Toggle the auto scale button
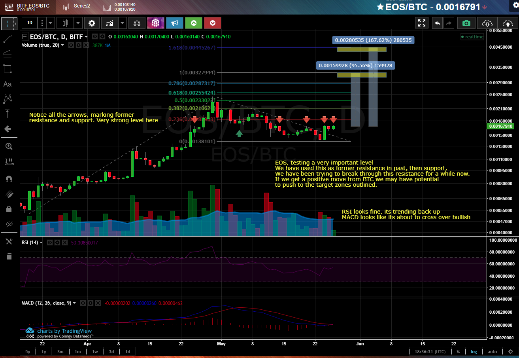 click(492, 352)
